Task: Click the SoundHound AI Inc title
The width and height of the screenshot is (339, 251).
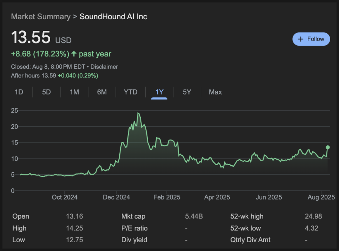Action: [113, 16]
